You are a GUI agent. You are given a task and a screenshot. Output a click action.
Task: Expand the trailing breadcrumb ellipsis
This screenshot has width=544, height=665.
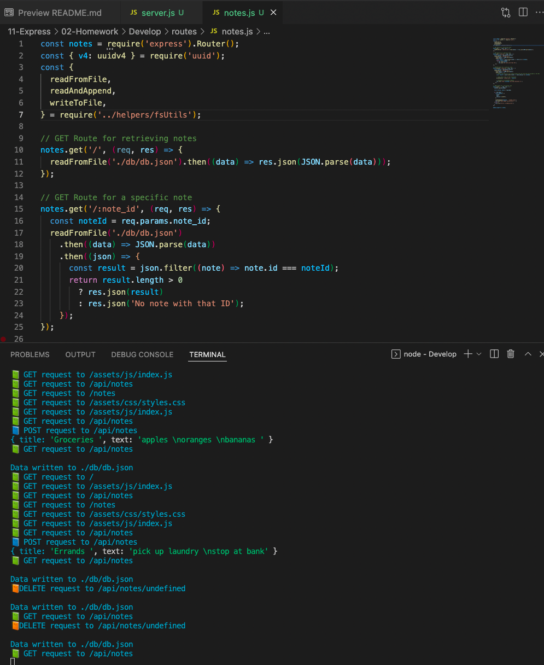coord(267,32)
